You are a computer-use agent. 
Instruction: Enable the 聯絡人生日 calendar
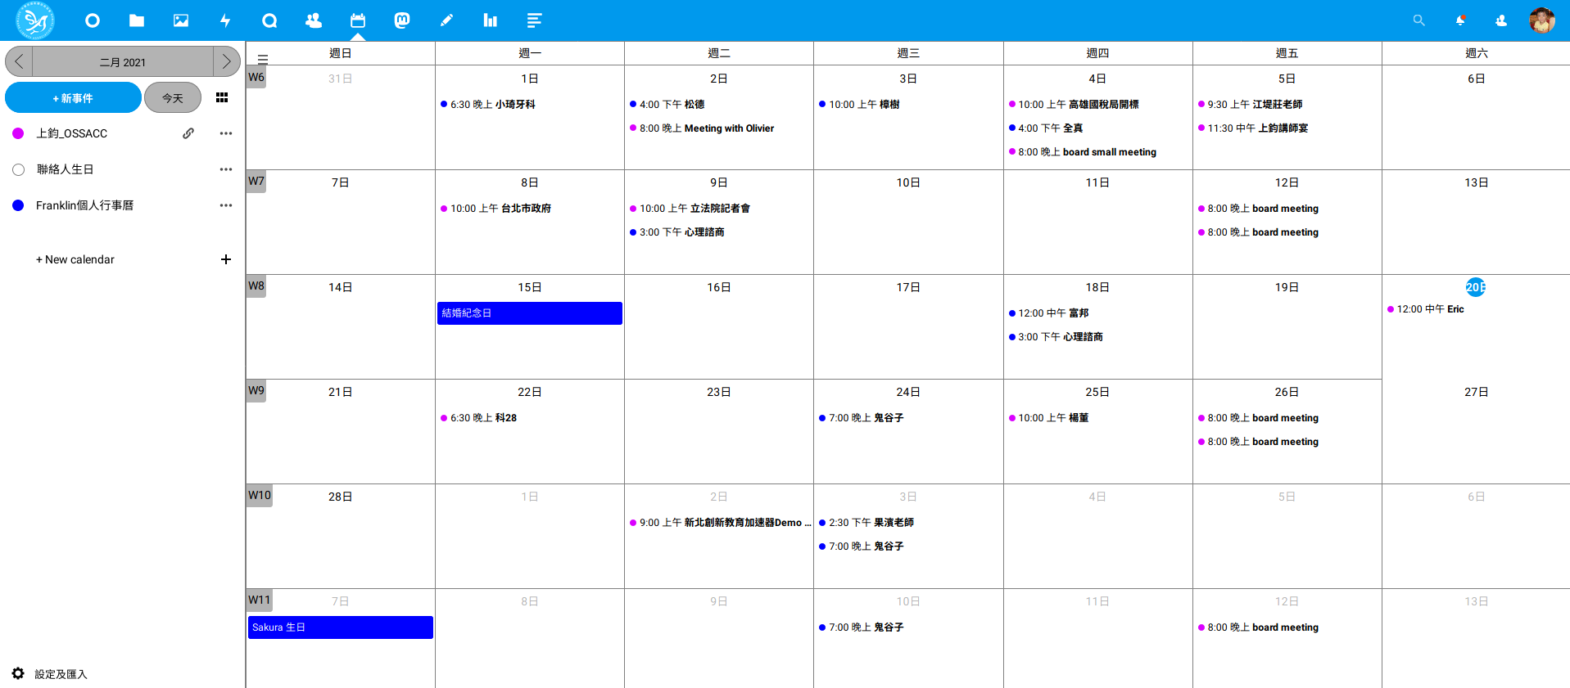tap(18, 169)
